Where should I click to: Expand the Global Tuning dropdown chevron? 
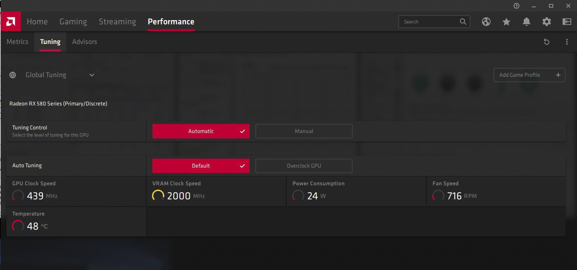pyautogui.click(x=92, y=75)
